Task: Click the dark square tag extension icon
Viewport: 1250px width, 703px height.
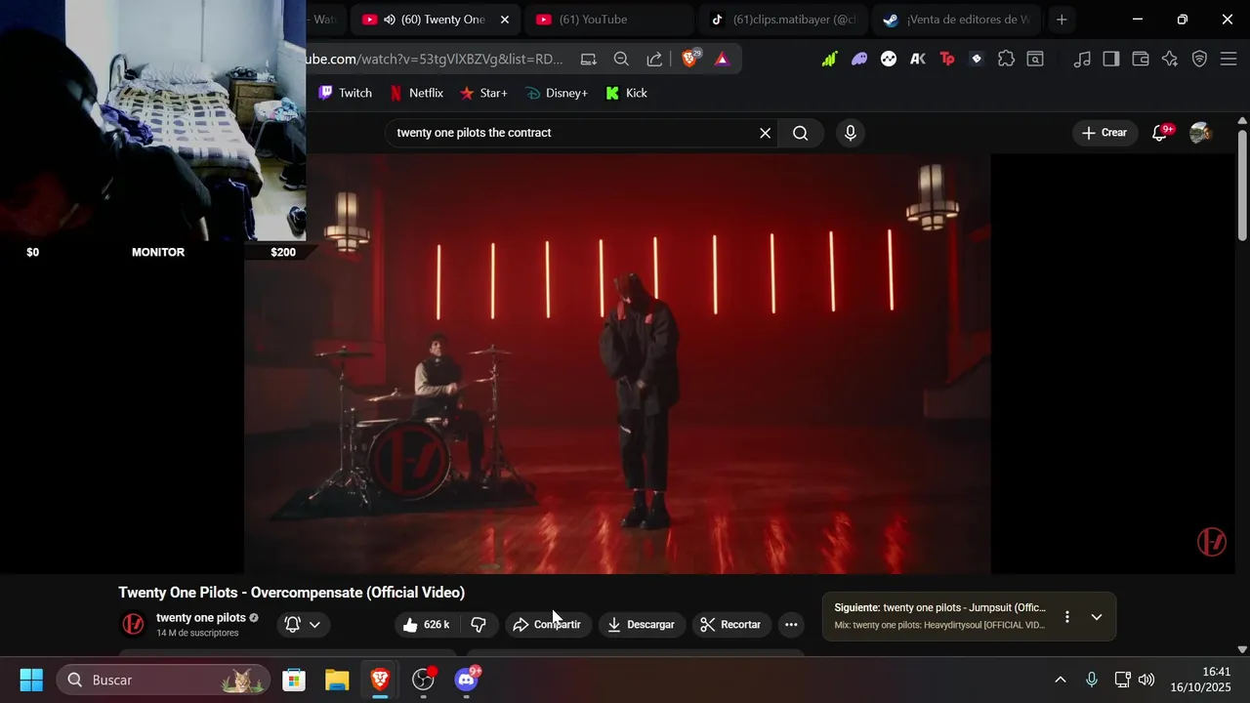Action: 977,59
